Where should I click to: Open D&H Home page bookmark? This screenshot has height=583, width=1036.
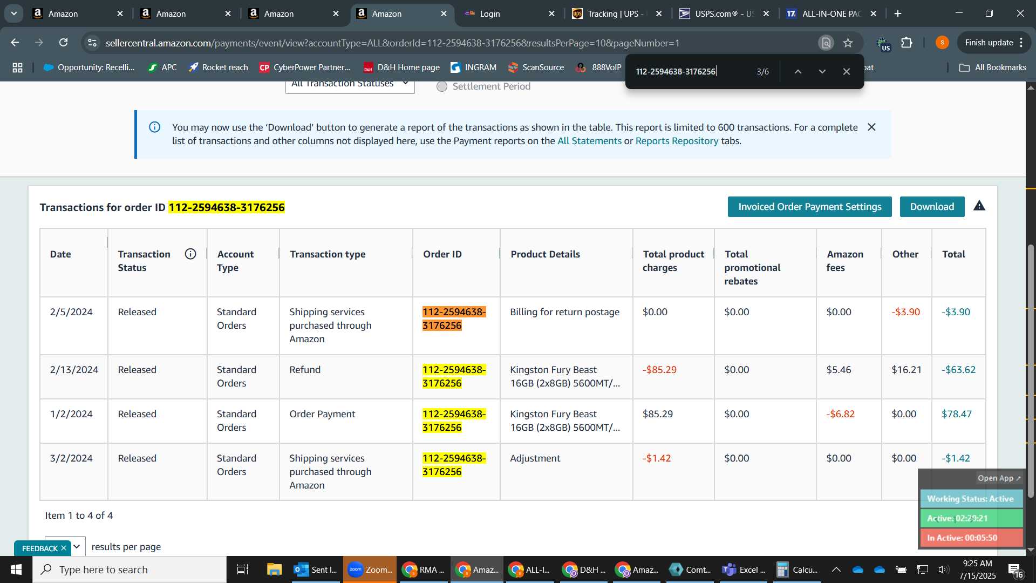402,67
